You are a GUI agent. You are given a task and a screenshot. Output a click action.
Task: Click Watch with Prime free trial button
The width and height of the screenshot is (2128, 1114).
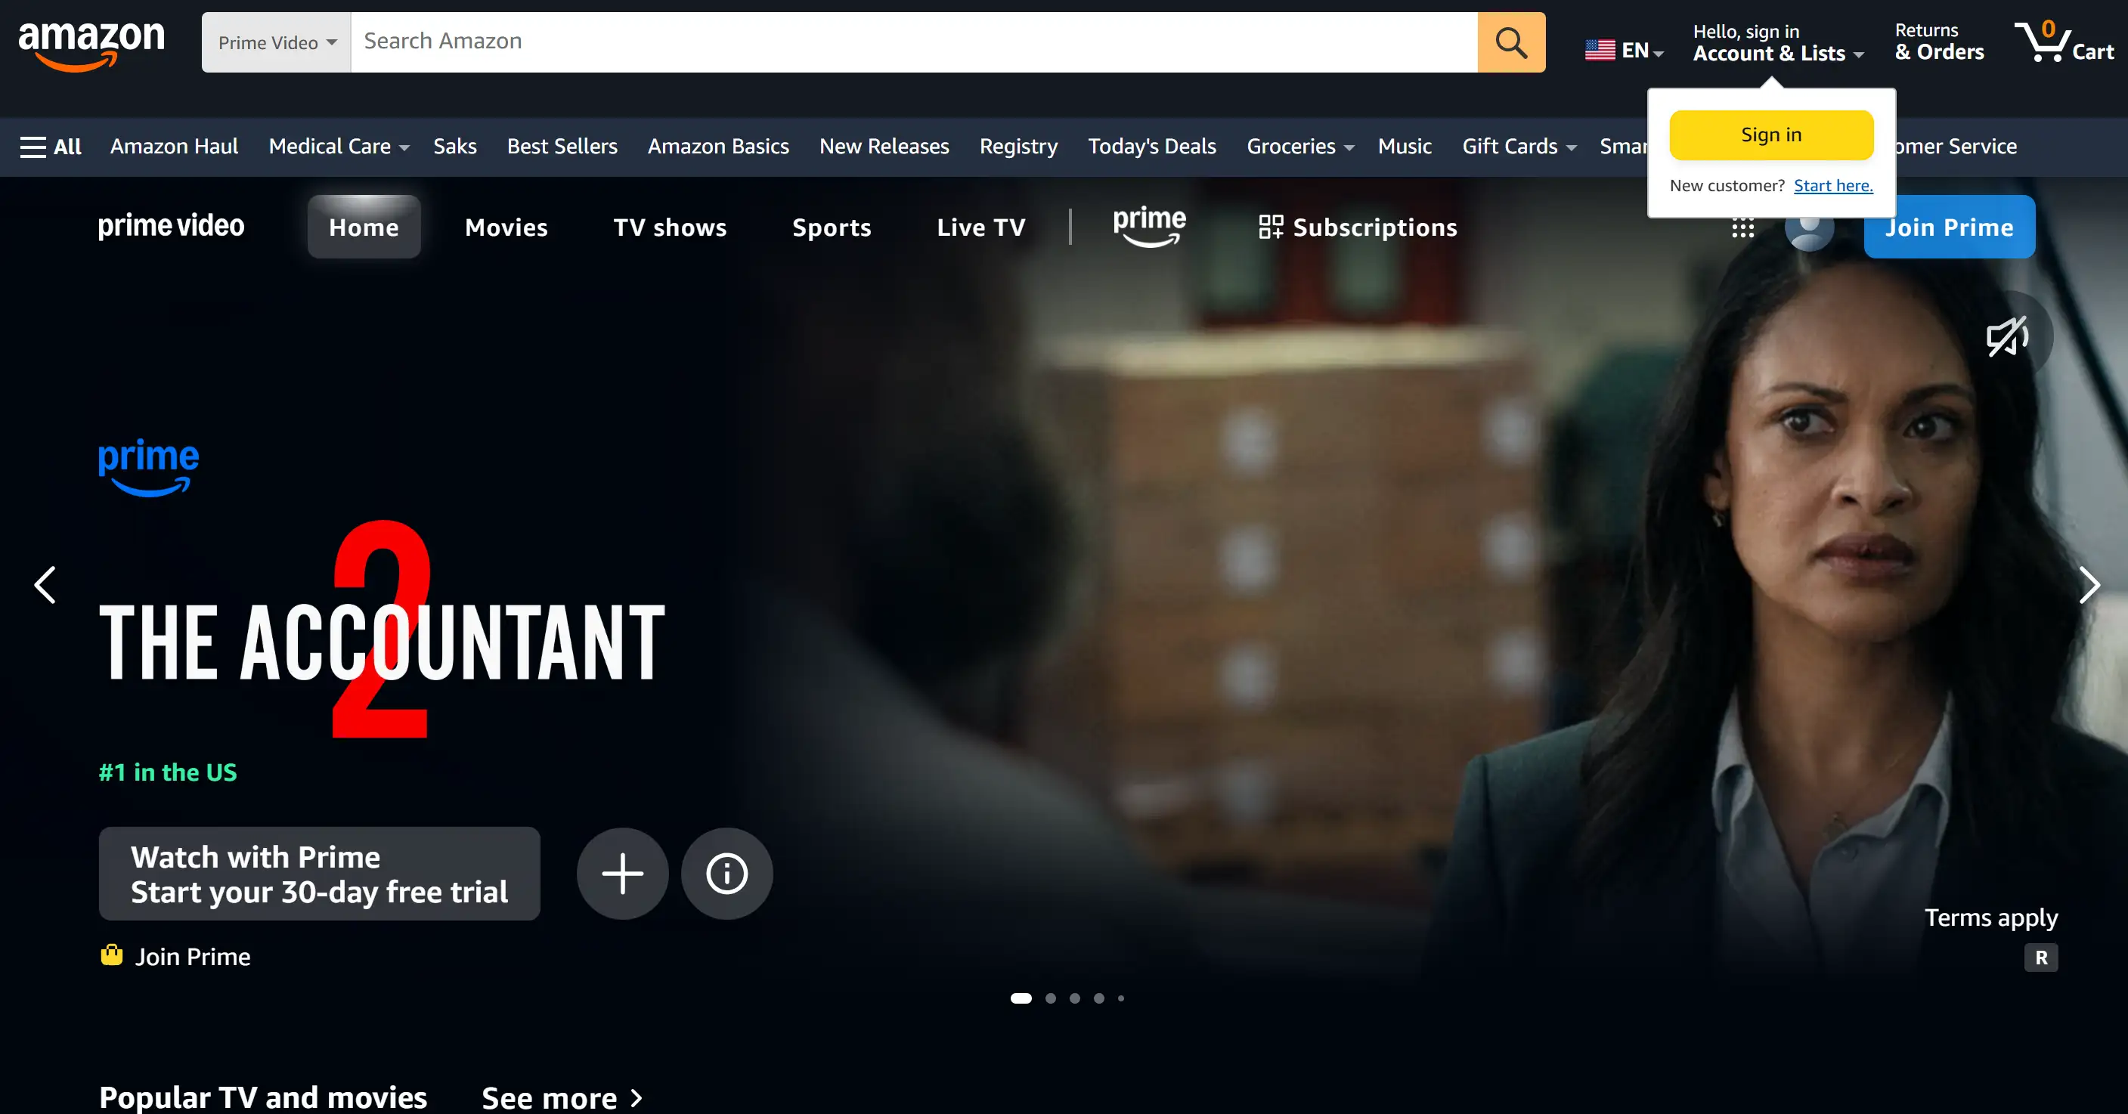coord(319,874)
